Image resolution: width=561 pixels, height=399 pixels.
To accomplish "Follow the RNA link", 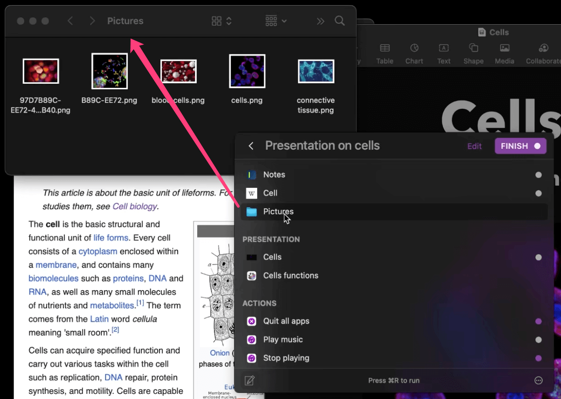I will click(37, 292).
